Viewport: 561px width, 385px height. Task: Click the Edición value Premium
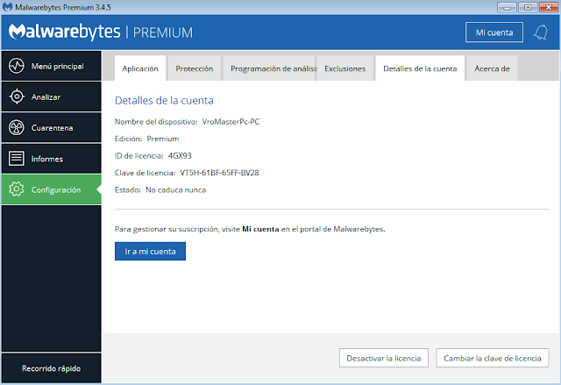click(x=163, y=139)
